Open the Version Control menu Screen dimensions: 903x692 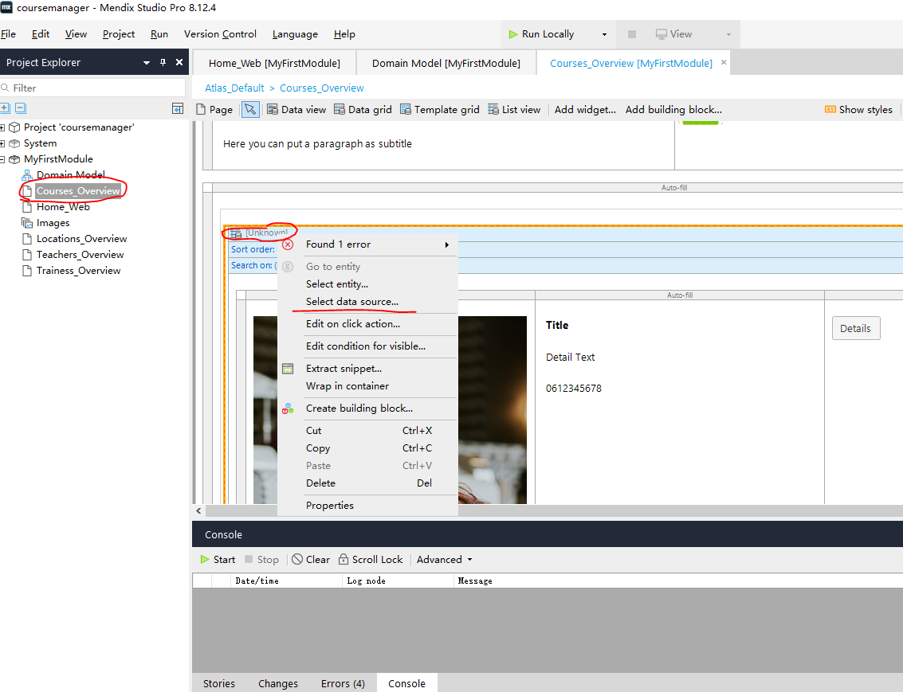(x=220, y=34)
